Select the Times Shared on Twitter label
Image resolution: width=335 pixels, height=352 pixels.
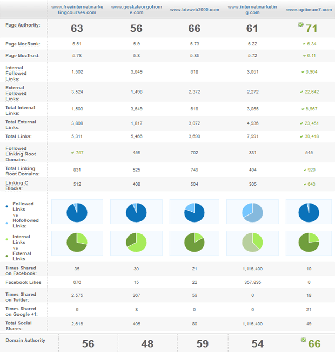(x=21, y=297)
